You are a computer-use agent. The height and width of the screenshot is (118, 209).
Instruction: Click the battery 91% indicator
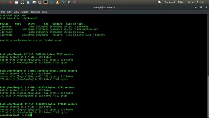(200, 2)
